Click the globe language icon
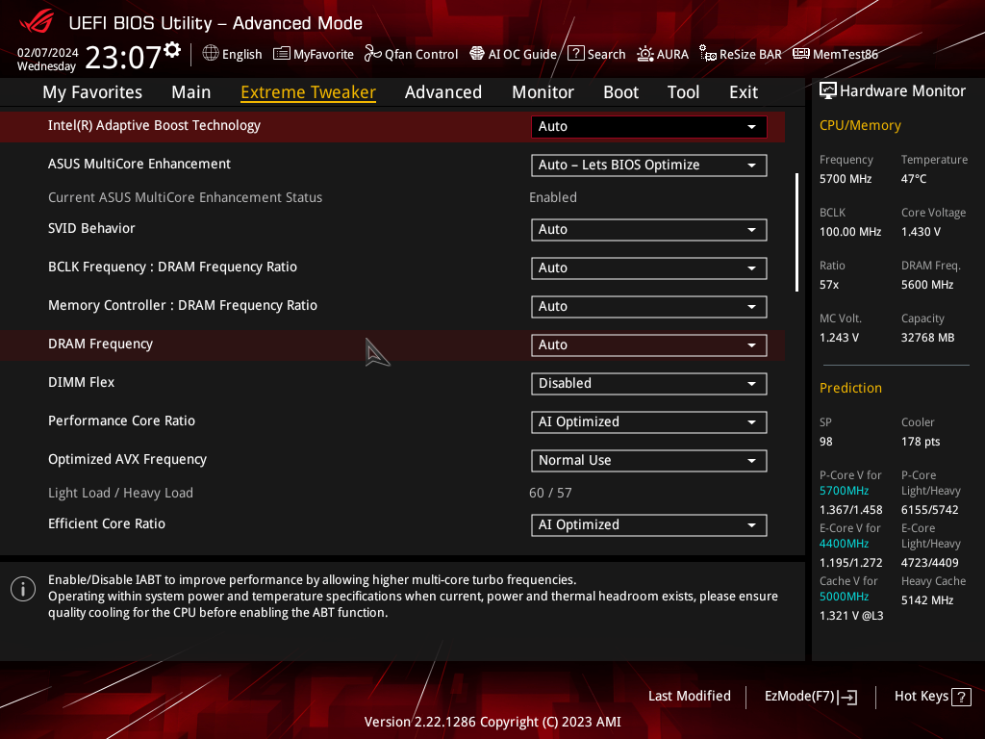 point(211,54)
